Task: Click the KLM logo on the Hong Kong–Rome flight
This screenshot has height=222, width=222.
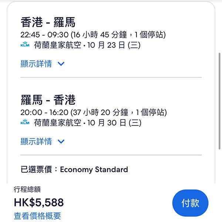Action: click(25, 45)
